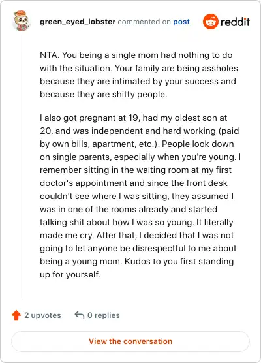Image resolution: width=261 pixels, height=363 pixels.
Task: Open "View the conversation" button
Action: tap(130, 341)
